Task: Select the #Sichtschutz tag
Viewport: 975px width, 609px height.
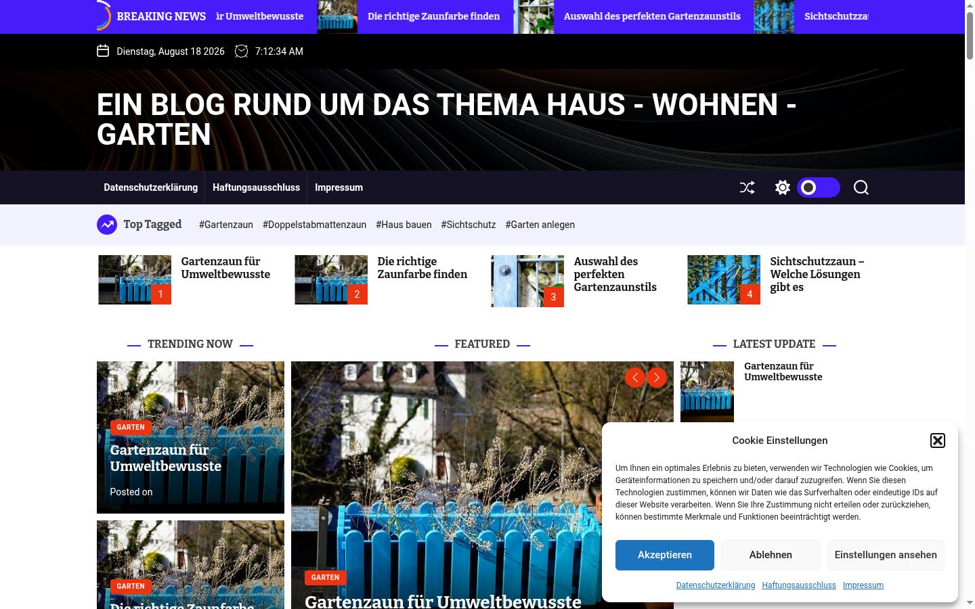Action: [x=469, y=225]
